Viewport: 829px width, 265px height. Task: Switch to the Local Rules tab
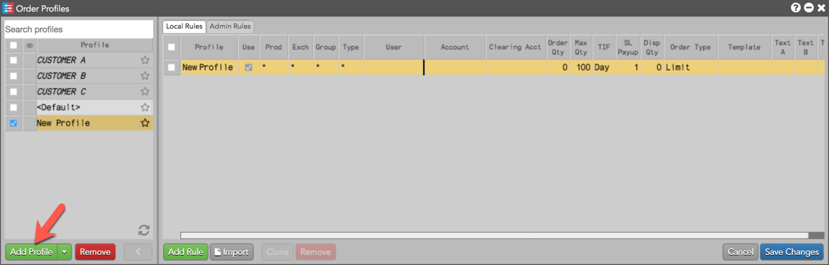click(x=184, y=26)
